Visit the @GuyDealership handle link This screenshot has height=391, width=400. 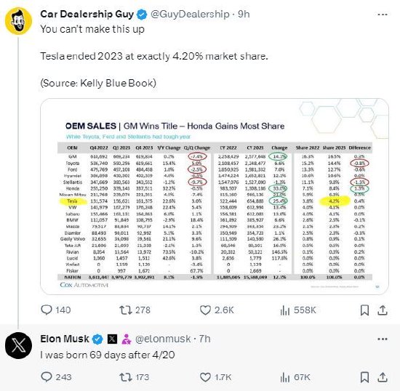pyautogui.click(x=190, y=15)
